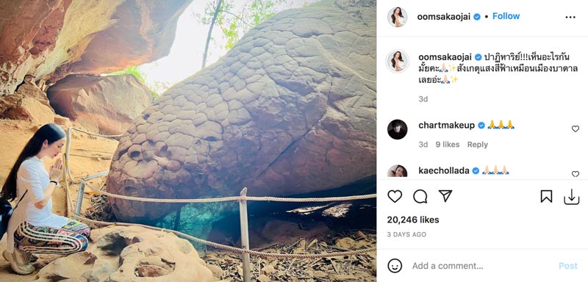View the list of 20,246 likes

pos(413,220)
